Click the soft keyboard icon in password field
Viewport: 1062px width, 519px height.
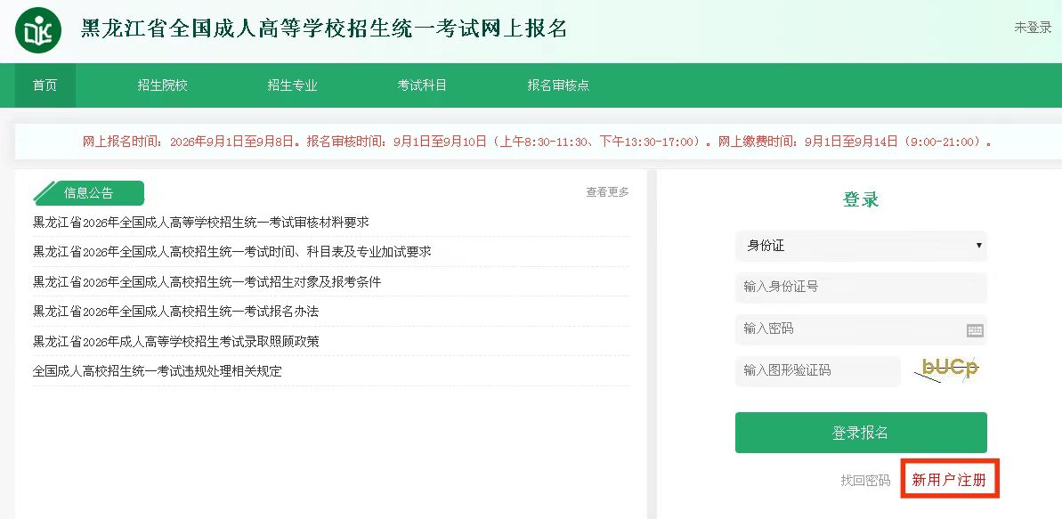(x=975, y=330)
